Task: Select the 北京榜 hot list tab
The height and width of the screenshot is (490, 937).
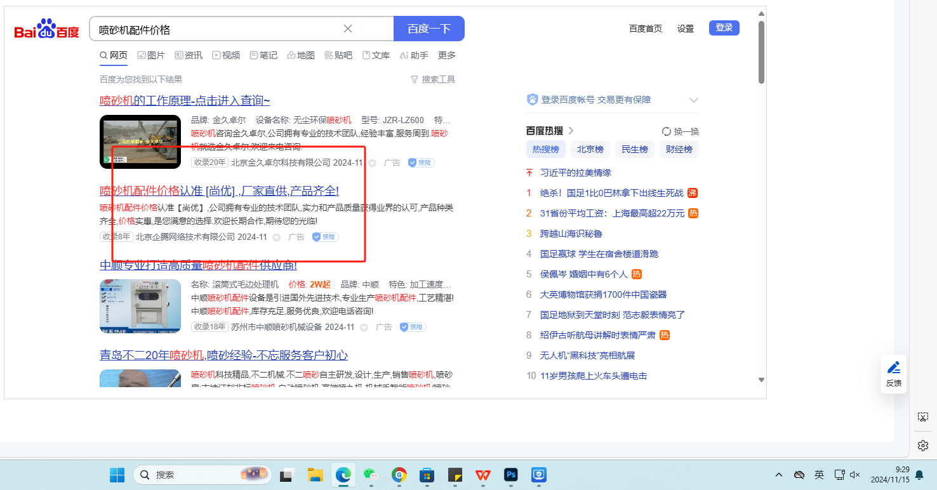Action: 590,150
